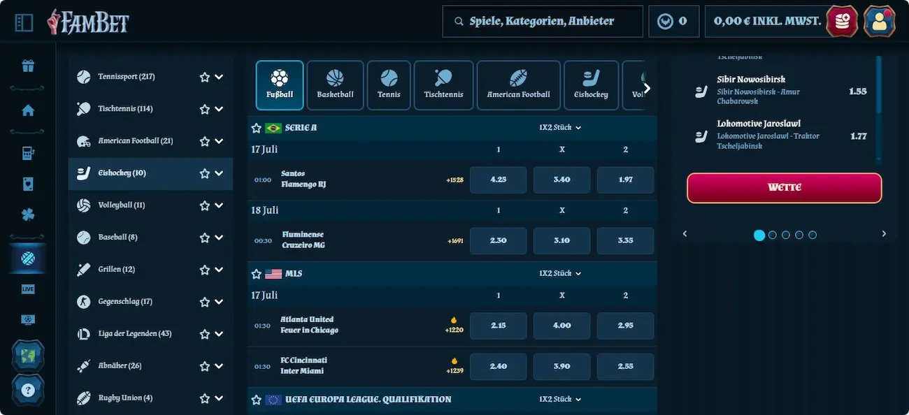Select the highlighted sports ball sidebar icon

tap(28, 259)
